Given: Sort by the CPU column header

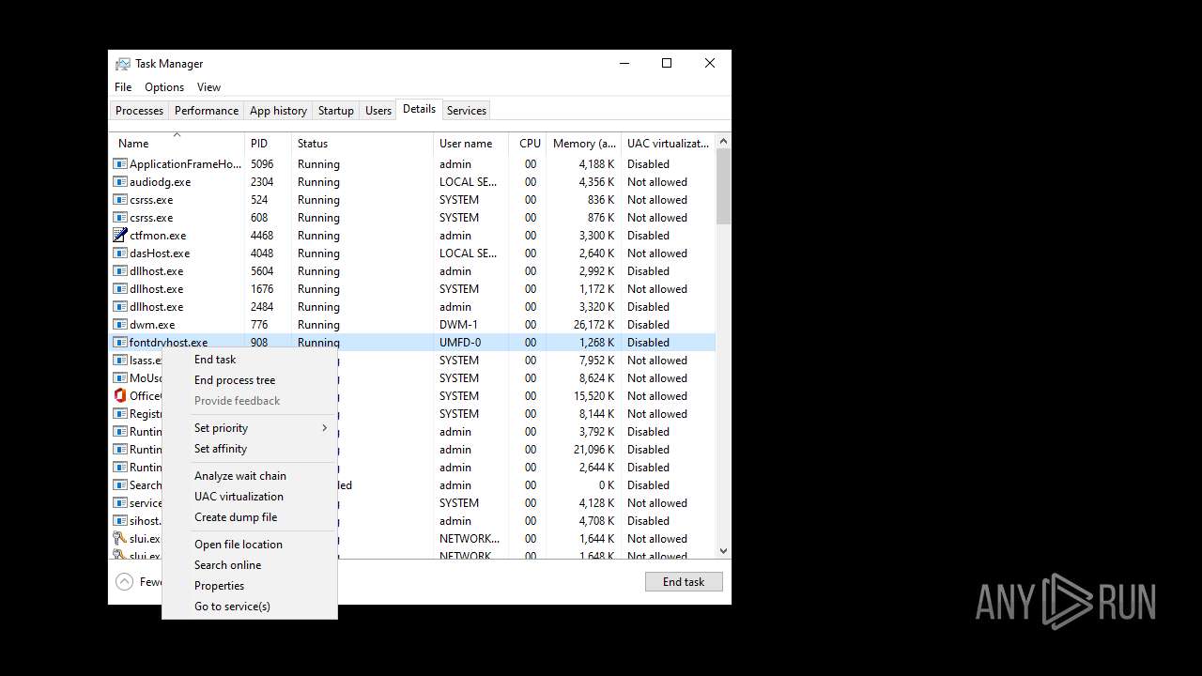Looking at the screenshot, I should (x=530, y=144).
